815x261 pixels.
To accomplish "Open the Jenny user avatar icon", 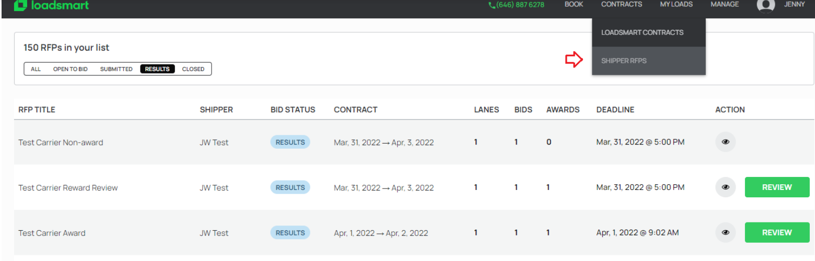I will (x=765, y=5).
